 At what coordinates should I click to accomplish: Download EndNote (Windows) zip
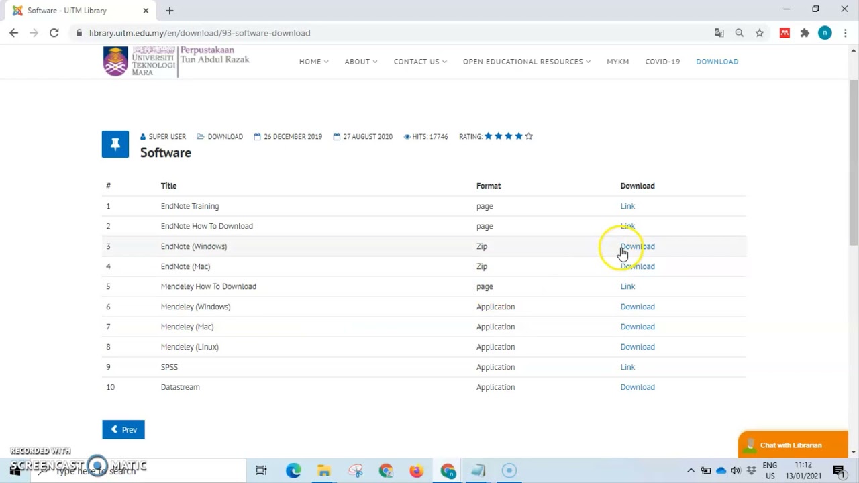pos(638,246)
